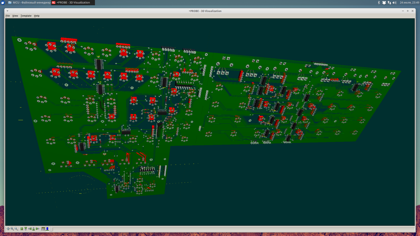
Task: Toggle the blue component display icon
Action: [47, 229]
